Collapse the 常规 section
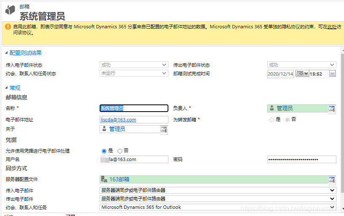344x216 pixels. pyautogui.click(x=6, y=87)
